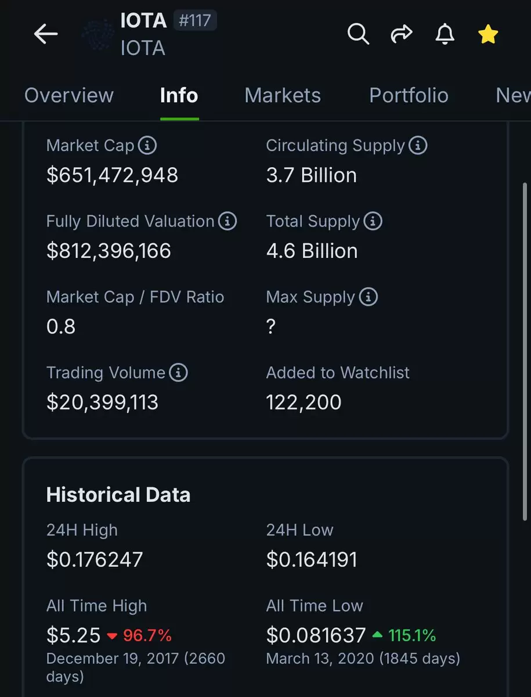531x697 pixels.
Task: Tap market cap value $651,472,948
Action: point(112,175)
